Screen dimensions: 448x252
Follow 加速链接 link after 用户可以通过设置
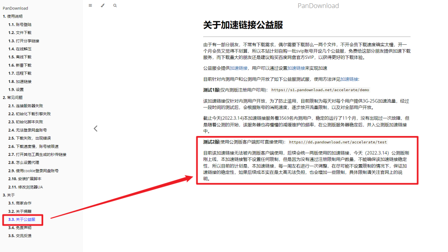tap(296, 68)
